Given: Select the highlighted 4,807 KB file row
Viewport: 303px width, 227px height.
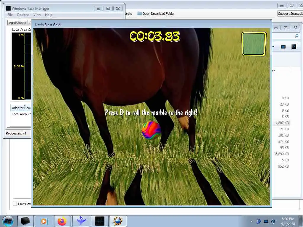Looking at the screenshot, I should click(282, 123).
